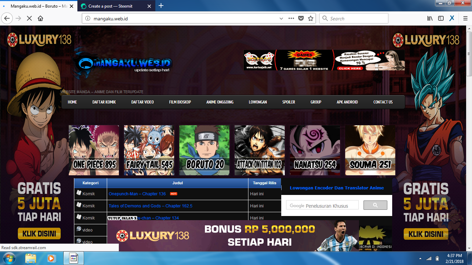
Task: Open the Boruto 20 thumbnail
Action: [x=204, y=150]
